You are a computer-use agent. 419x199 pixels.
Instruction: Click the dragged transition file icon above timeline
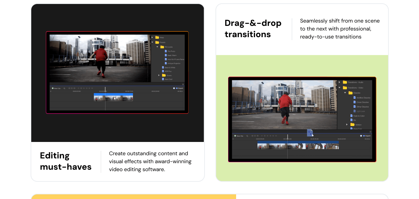point(310,133)
